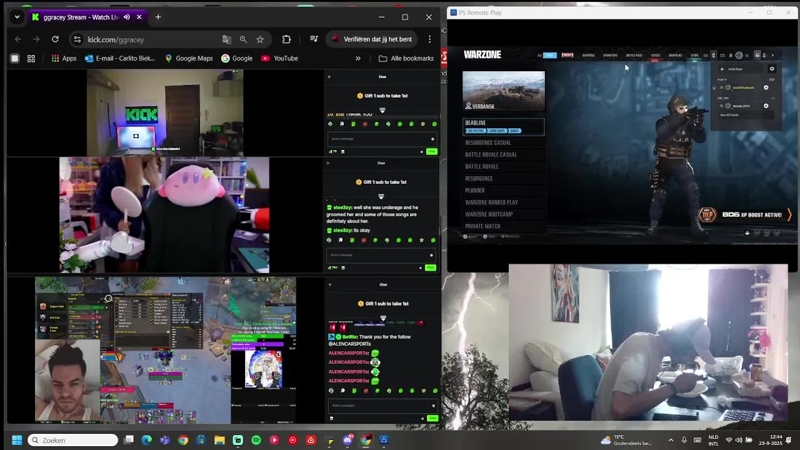Open the Store tab in Warzone
This screenshot has height=450, width=800.
(x=694, y=55)
